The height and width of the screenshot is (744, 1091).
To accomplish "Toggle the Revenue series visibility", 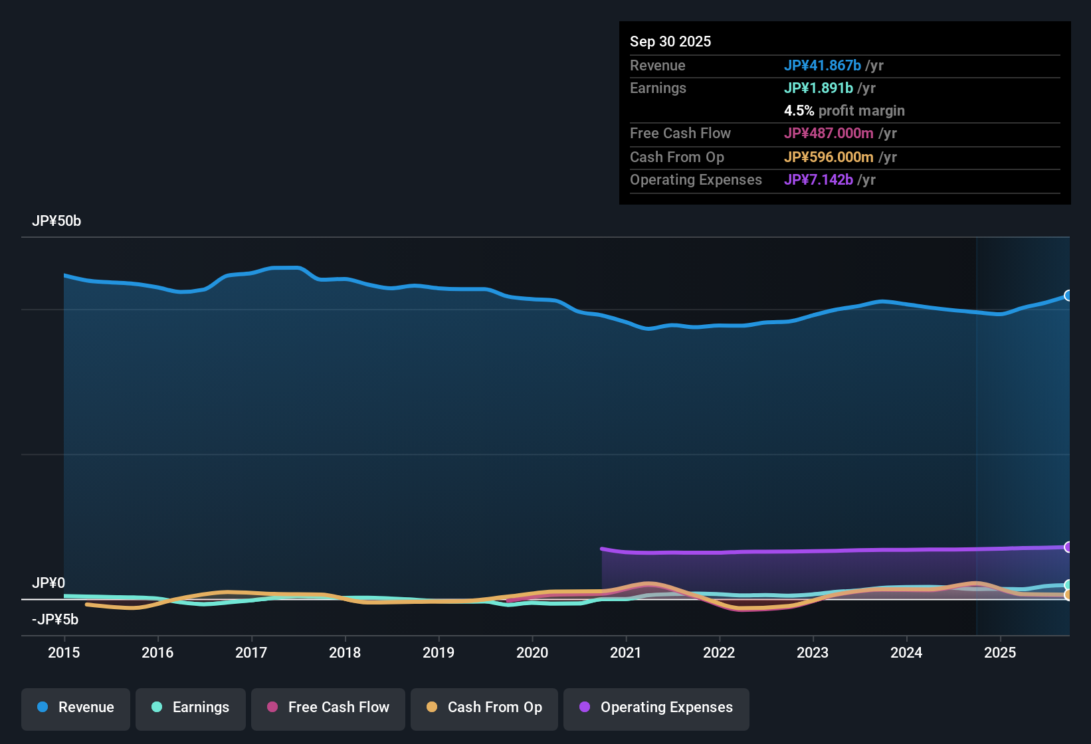I will coord(75,708).
